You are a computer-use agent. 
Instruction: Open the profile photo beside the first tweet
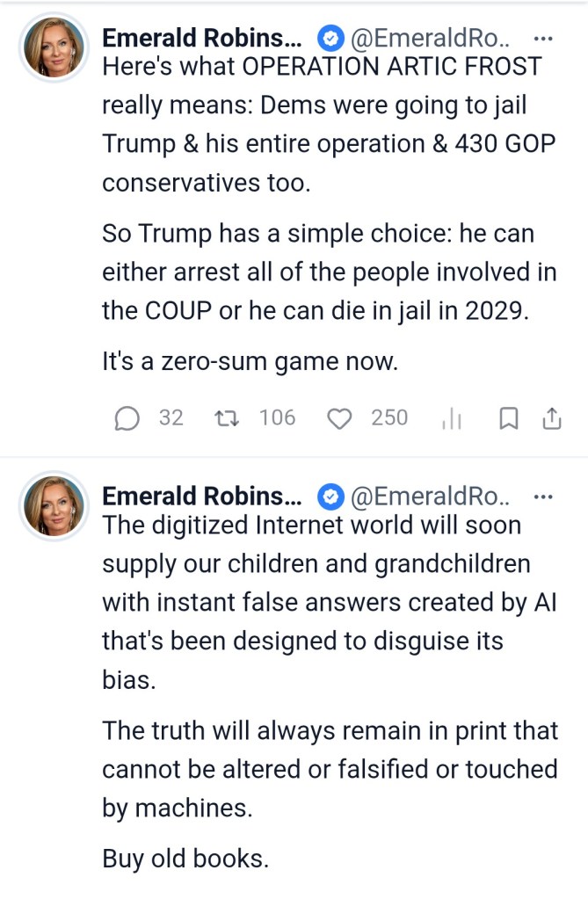click(54, 48)
